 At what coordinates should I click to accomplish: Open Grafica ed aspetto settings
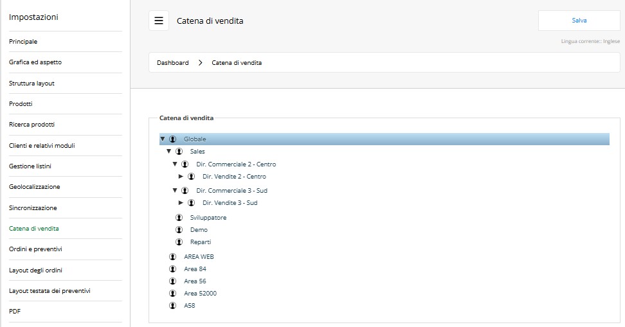click(35, 62)
